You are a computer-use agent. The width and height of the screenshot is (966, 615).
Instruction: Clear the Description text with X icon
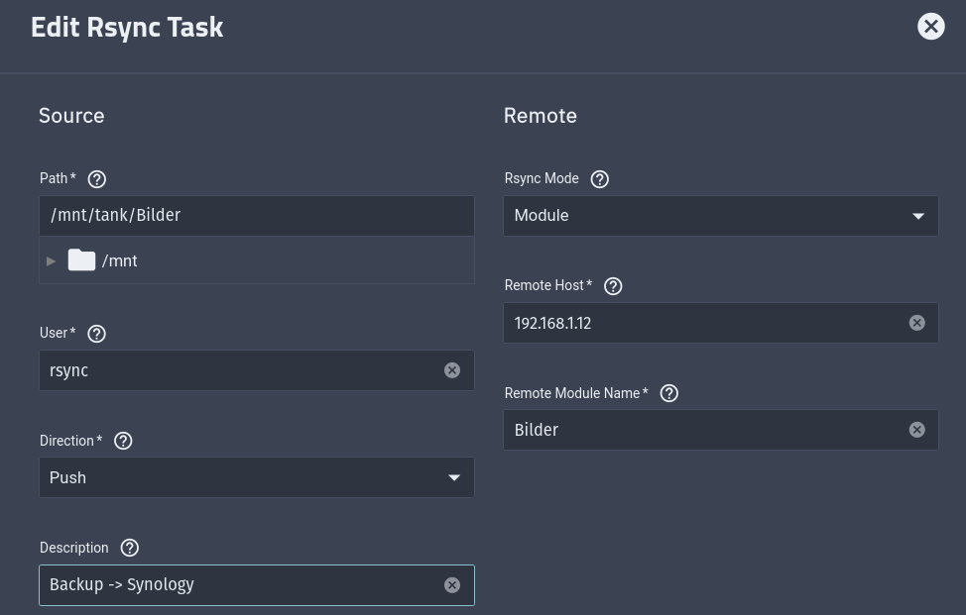452,585
